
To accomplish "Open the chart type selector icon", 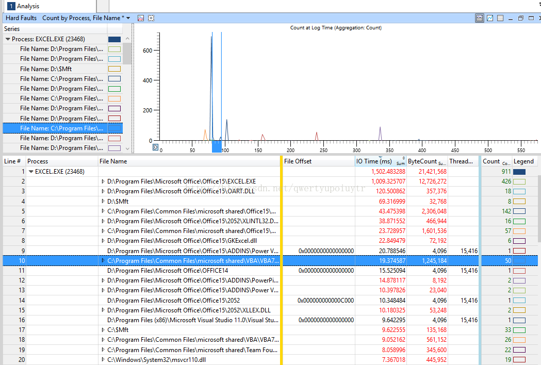I will point(141,18).
